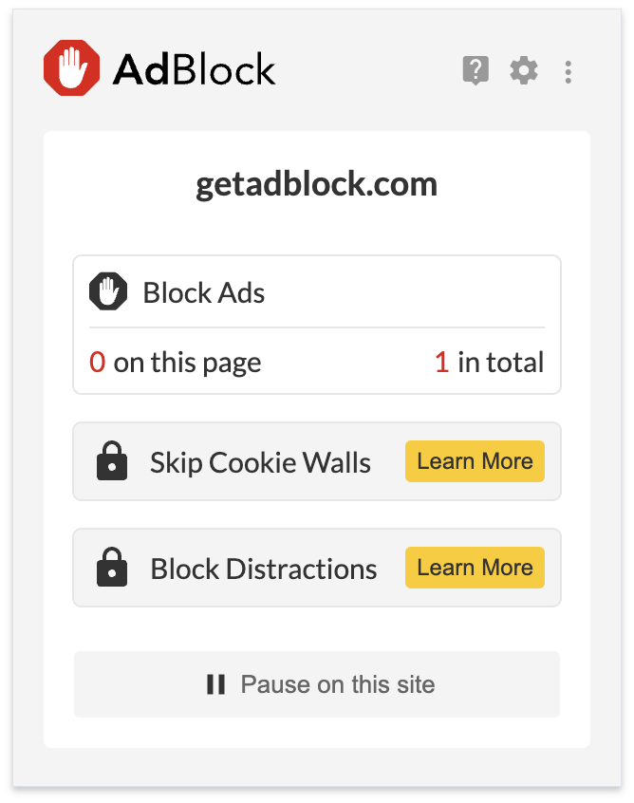
Task: Pause AdBlock on this site
Action: [316, 684]
